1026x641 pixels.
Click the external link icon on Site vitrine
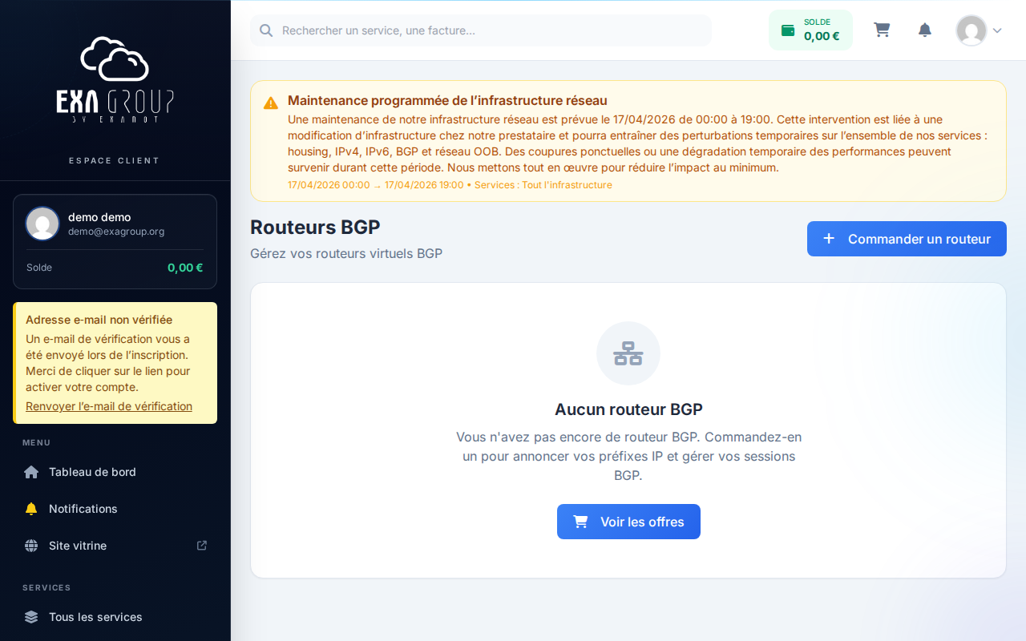pyautogui.click(x=202, y=545)
